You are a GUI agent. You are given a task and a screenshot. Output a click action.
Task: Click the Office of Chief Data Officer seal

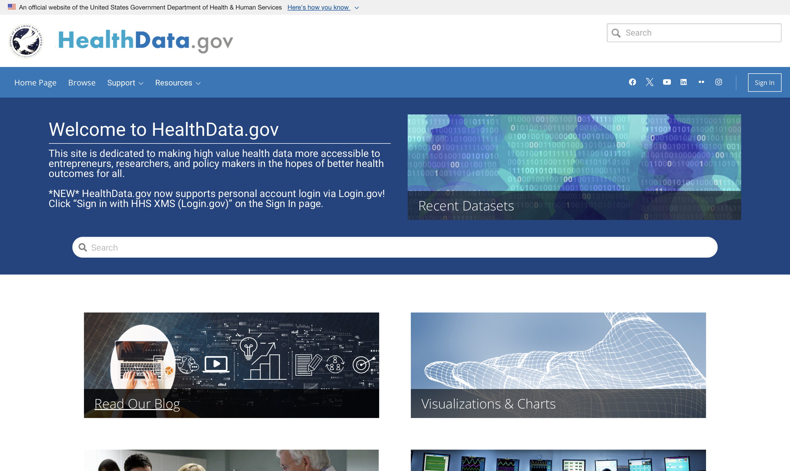26,41
